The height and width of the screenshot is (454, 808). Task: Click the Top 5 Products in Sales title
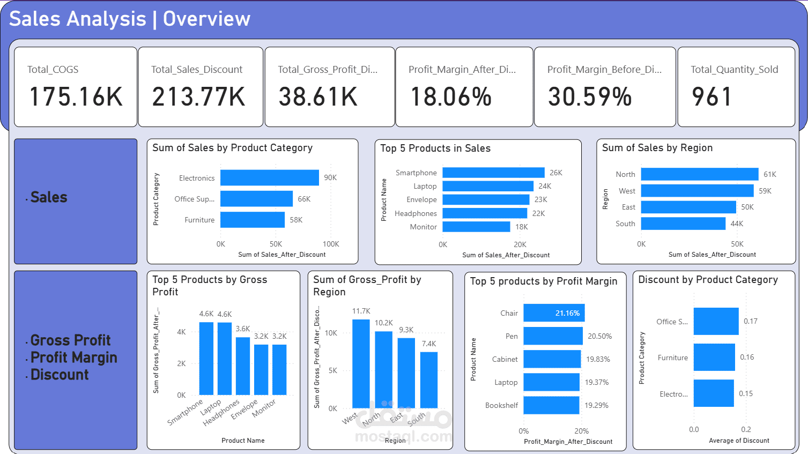[x=435, y=148]
